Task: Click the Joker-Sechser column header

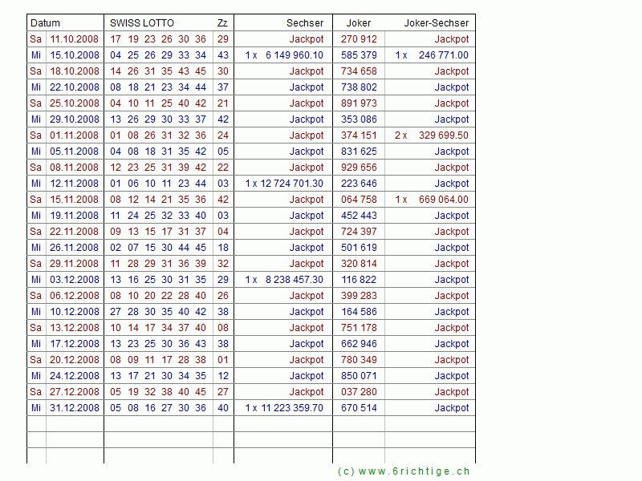Action: click(437, 23)
